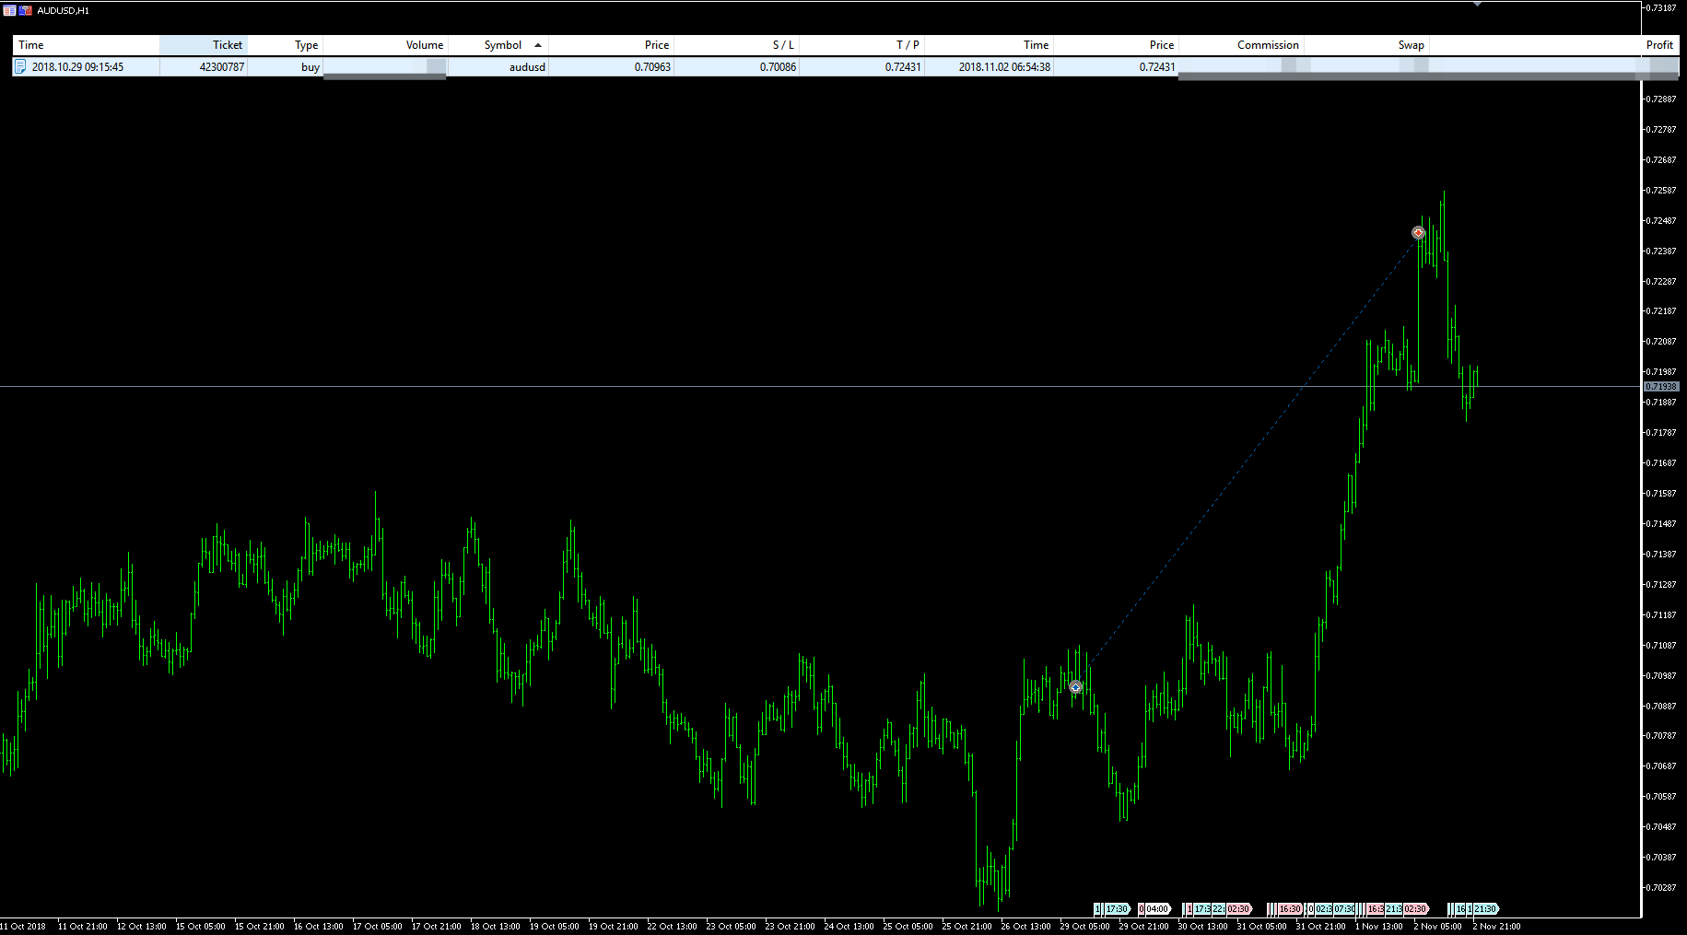Click the highlighted current price label on scale
Viewport: 1687px width, 935px height.
pos(1661,387)
